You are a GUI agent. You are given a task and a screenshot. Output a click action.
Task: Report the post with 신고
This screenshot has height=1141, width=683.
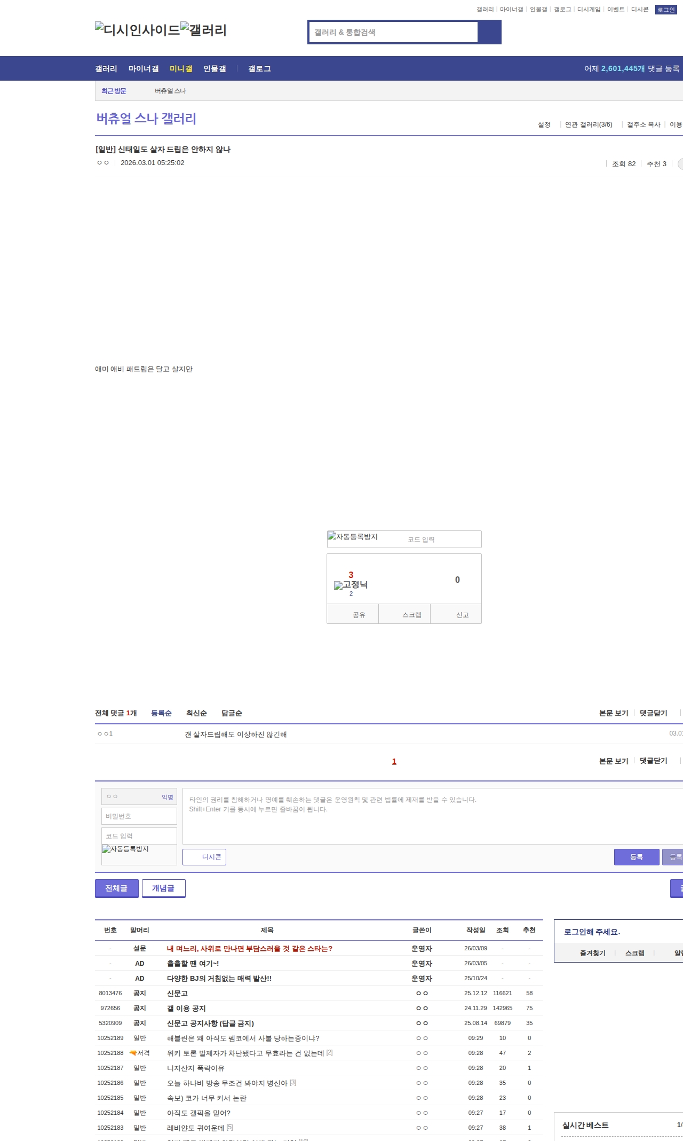click(456, 614)
